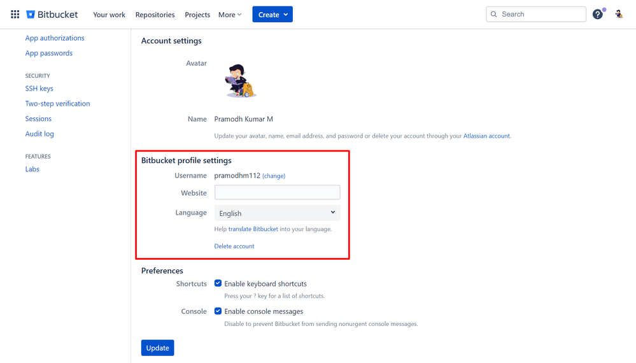Click the username change link
The width and height of the screenshot is (636, 363).
tap(274, 176)
